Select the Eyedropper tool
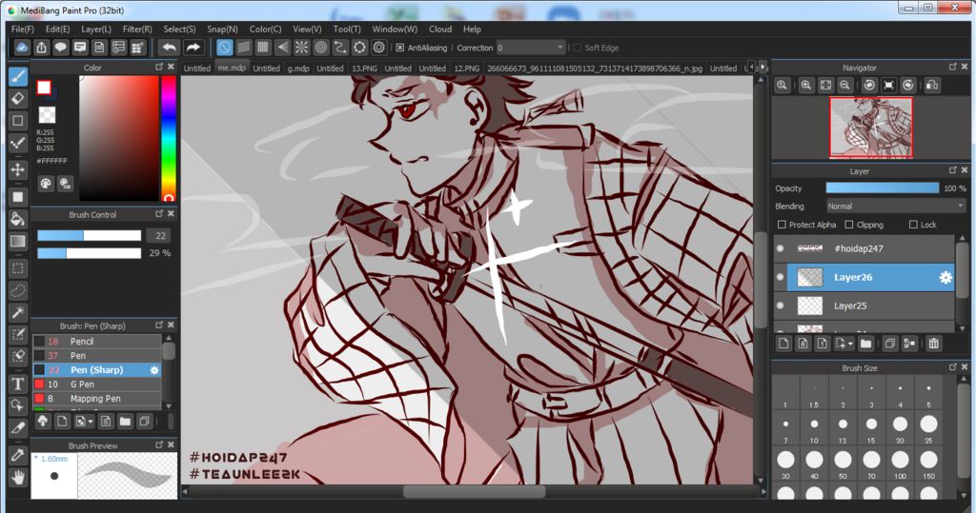 point(18,455)
